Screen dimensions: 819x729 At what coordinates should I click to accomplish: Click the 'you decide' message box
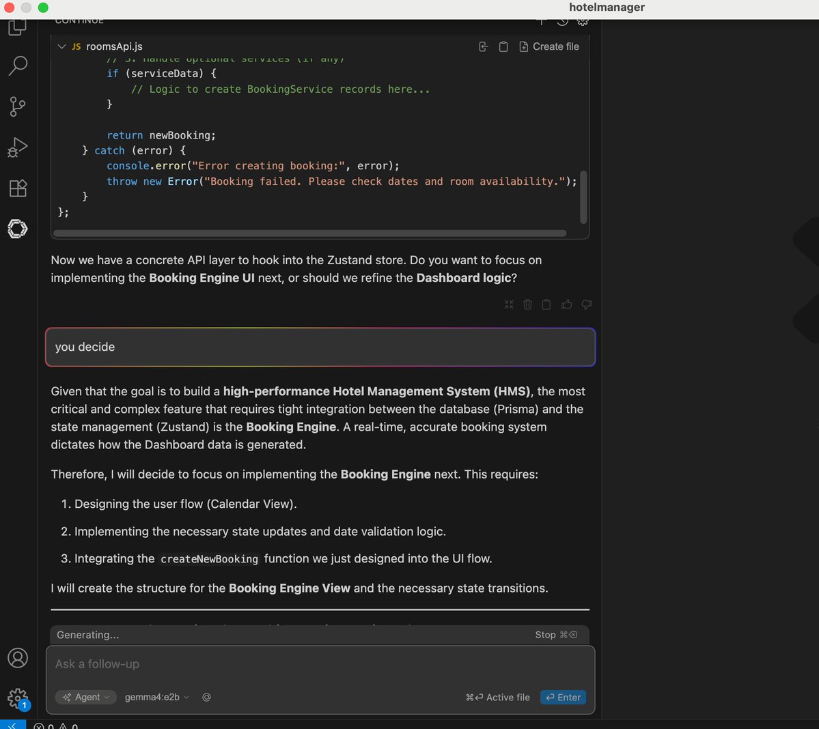click(320, 347)
